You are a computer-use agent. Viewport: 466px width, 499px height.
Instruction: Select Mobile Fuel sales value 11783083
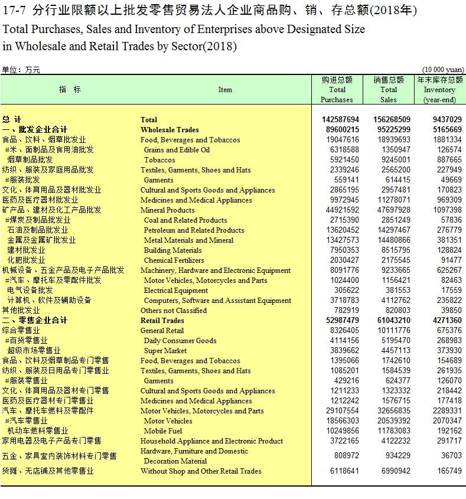pyautogui.click(x=394, y=431)
